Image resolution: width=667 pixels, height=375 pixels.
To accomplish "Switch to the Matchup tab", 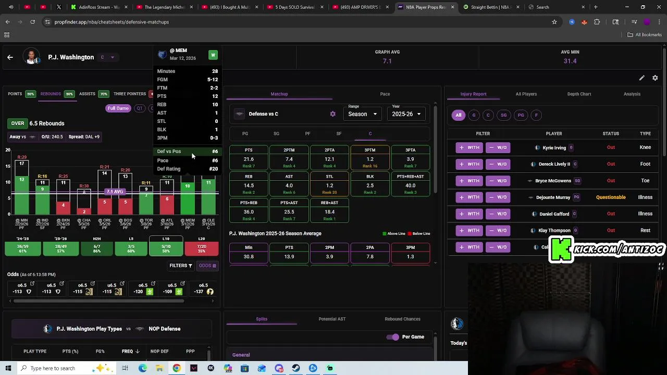I will tap(279, 94).
